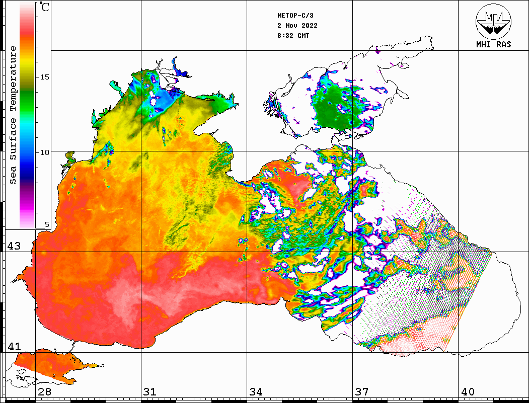Click longitude label 37
529x403 pixels.
(361, 392)
